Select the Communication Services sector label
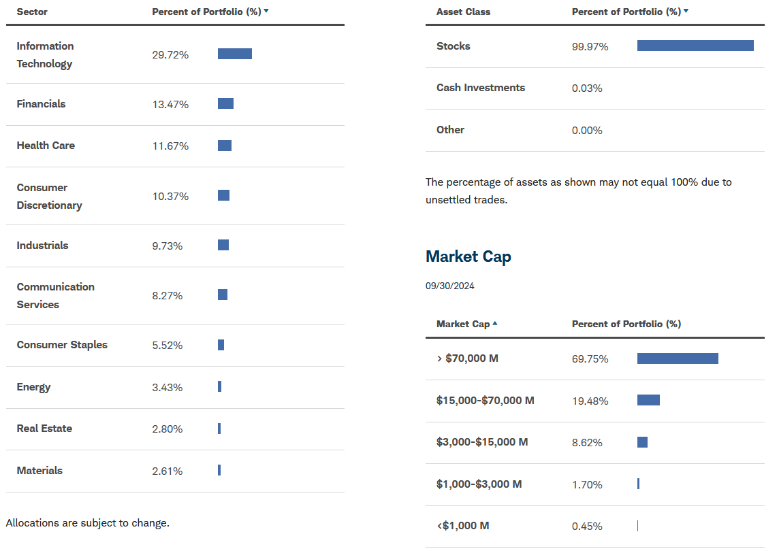The width and height of the screenshot is (779, 551). [x=55, y=295]
